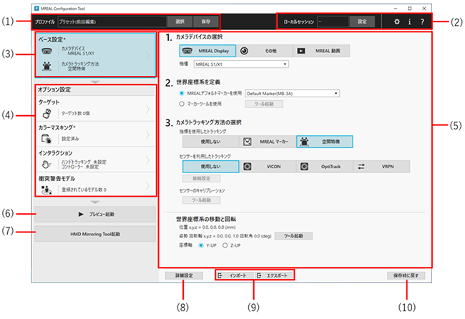Click the プロファイル name field
This screenshot has height=319, width=465.
112,21
